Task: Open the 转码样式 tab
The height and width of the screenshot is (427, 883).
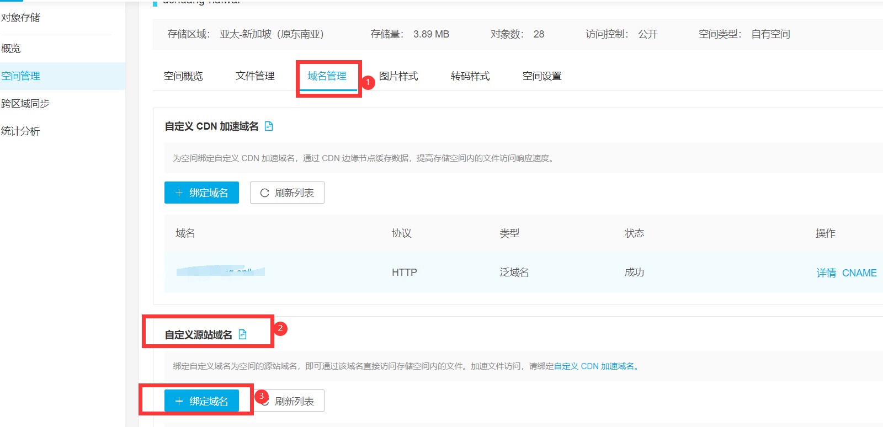Action: 470,76
